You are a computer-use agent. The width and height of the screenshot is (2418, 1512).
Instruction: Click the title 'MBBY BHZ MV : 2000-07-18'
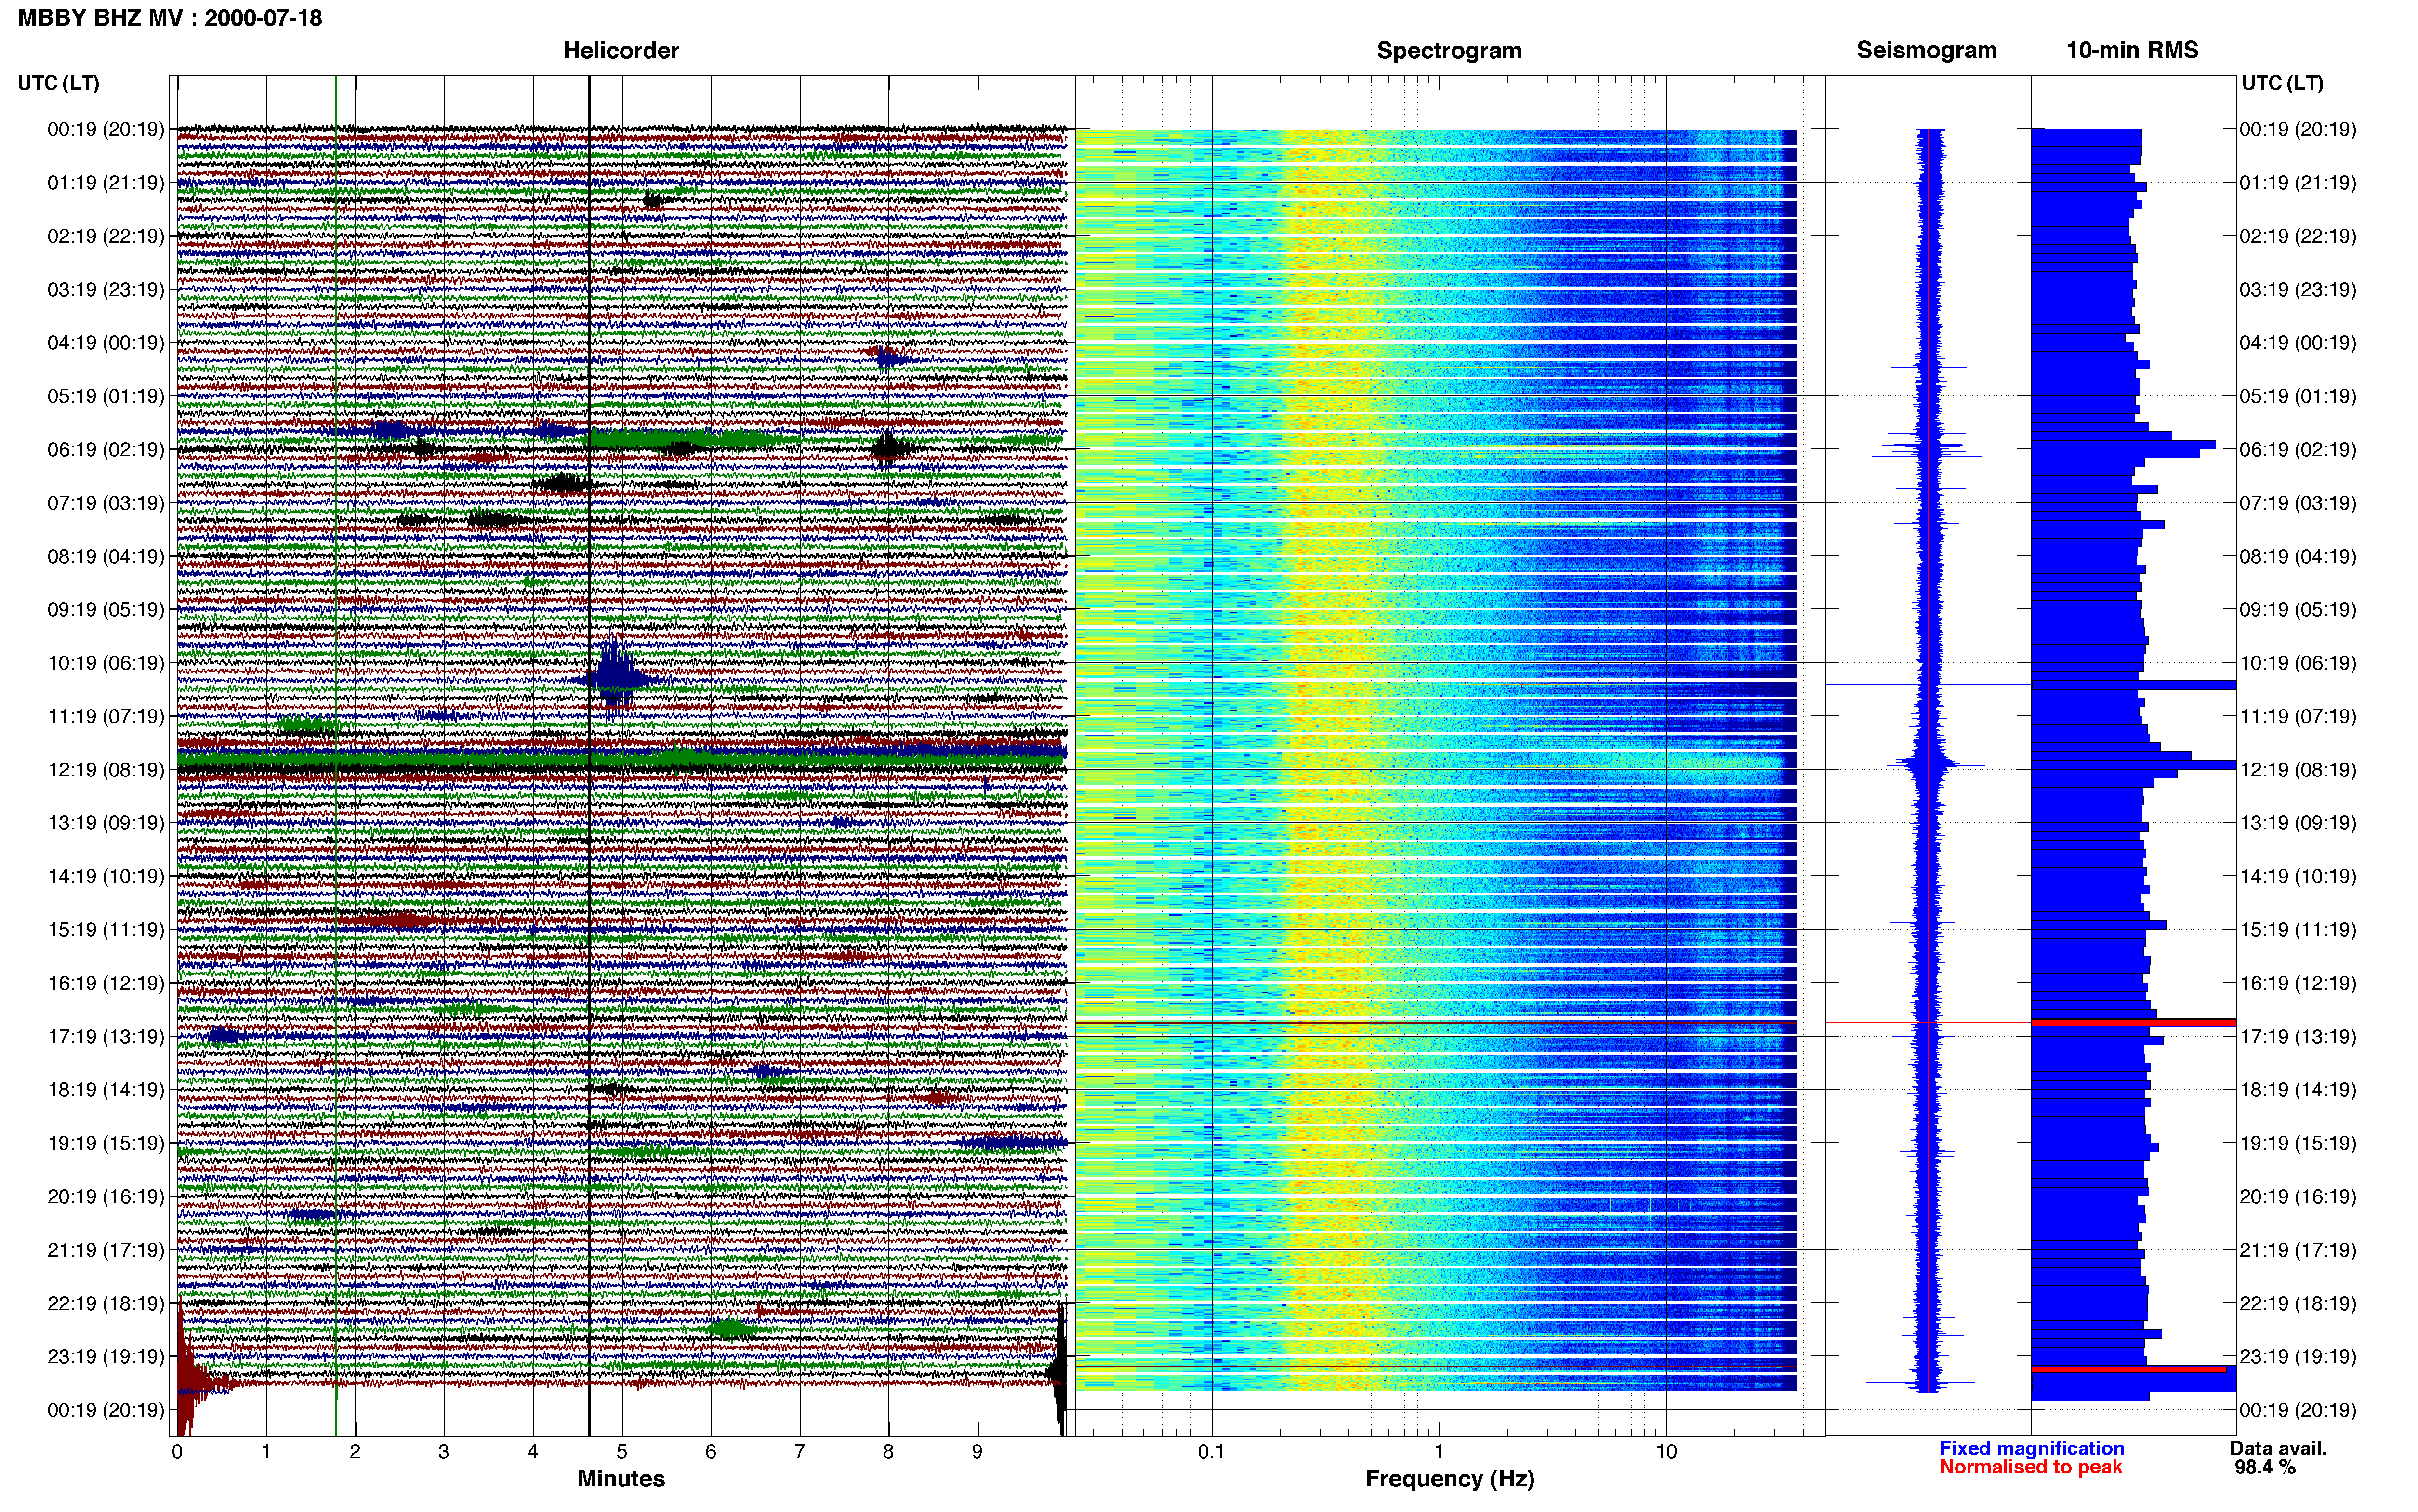(170, 18)
